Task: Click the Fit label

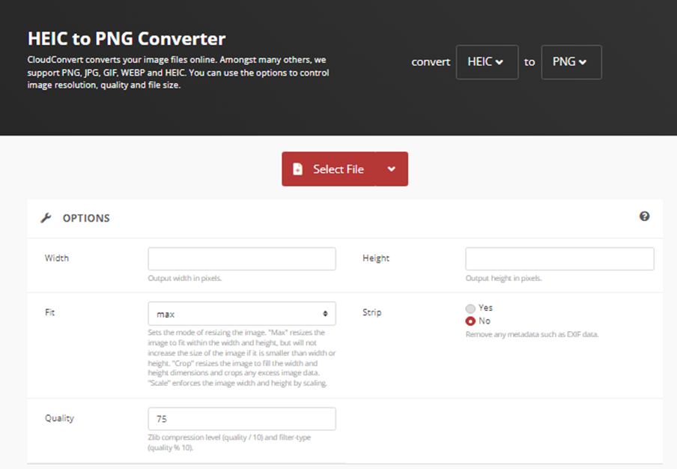Action: (x=49, y=312)
